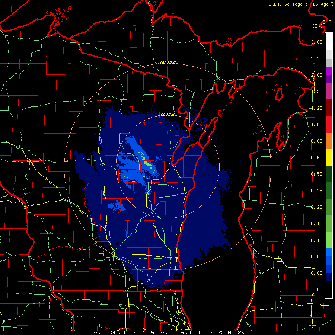Pick the light blue swatch beside 0.05
Image resolution: width=335 pixels, height=335 pixels.
click(329, 252)
